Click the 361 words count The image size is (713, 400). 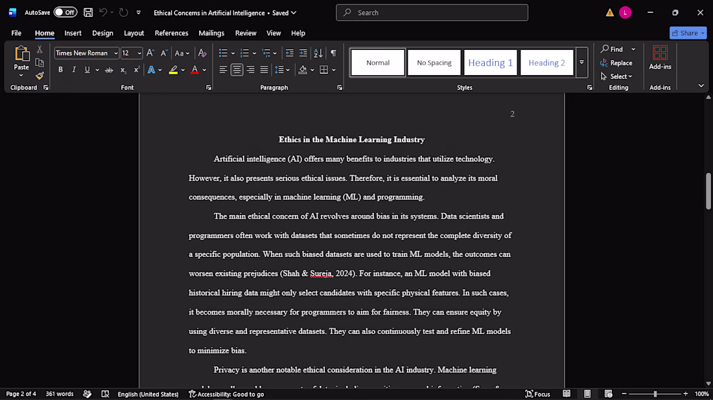coord(60,394)
